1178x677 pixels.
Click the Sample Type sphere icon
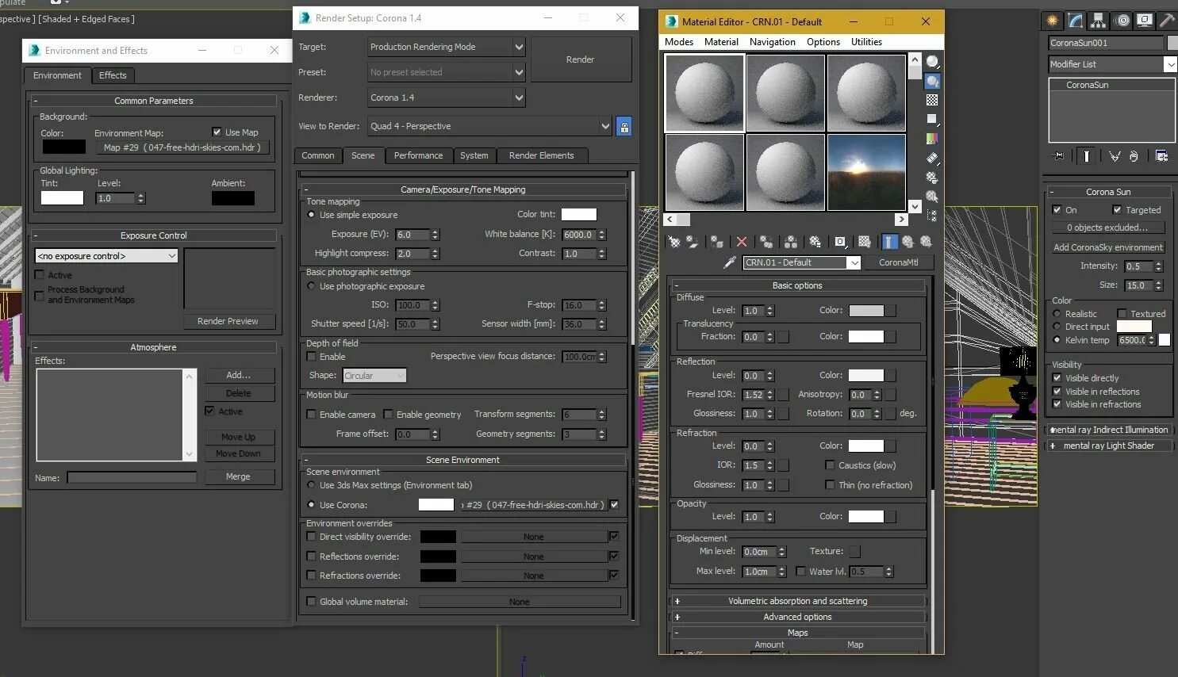click(932, 62)
